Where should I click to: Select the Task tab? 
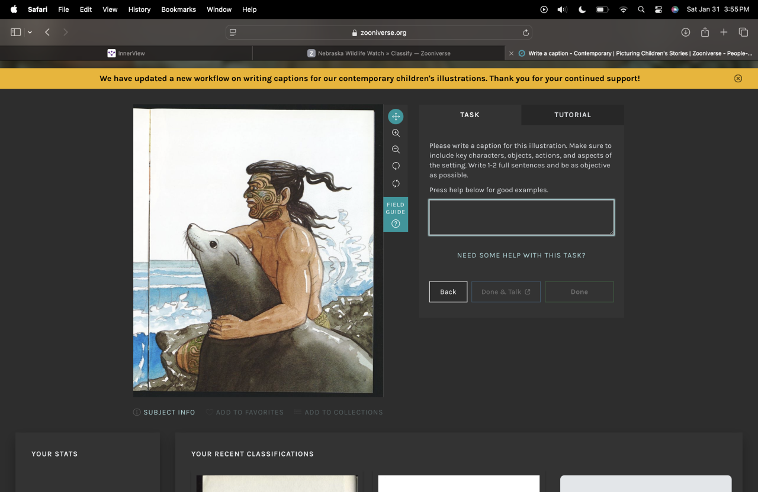pyautogui.click(x=470, y=115)
